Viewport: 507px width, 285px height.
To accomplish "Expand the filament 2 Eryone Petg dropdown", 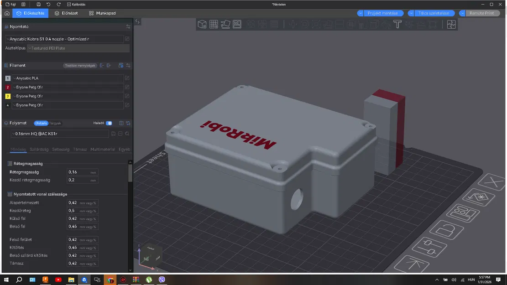I will pyautogui.click(x=68, y=87).
